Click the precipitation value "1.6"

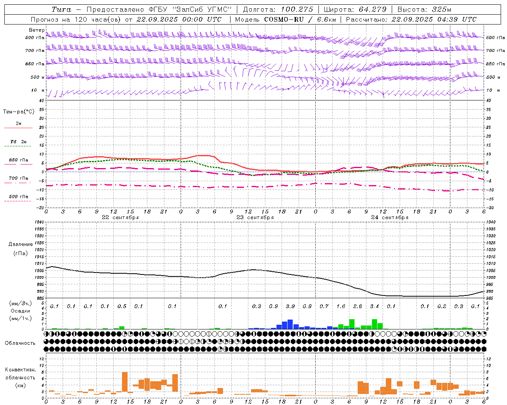point(341,307)
